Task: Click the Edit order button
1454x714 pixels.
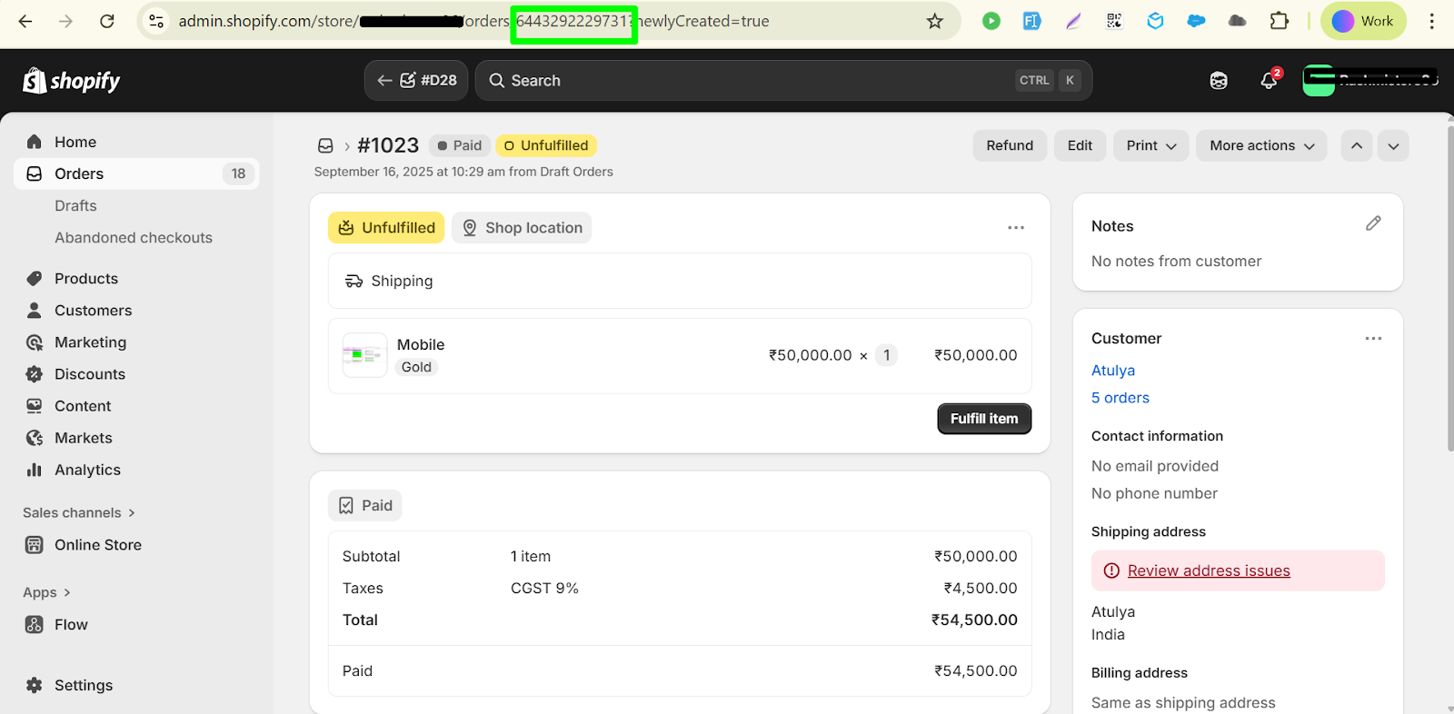Action: pyautogui.click(x=1080, y=145)
